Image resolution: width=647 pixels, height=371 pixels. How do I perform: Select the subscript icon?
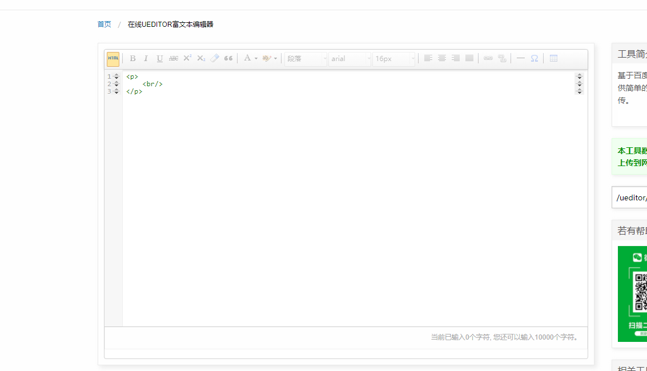[x=201, y=58]
